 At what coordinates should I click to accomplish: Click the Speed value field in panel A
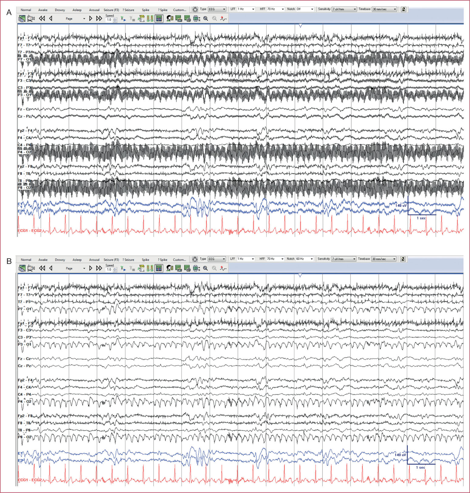click(109, 20)
